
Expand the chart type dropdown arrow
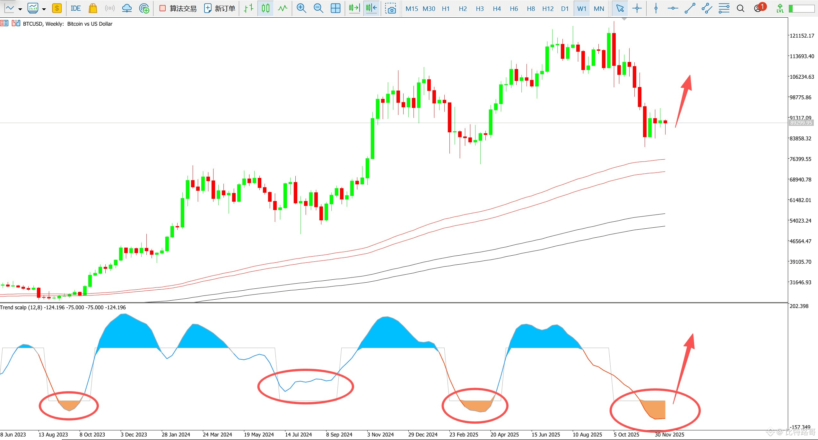coord(20,9)
